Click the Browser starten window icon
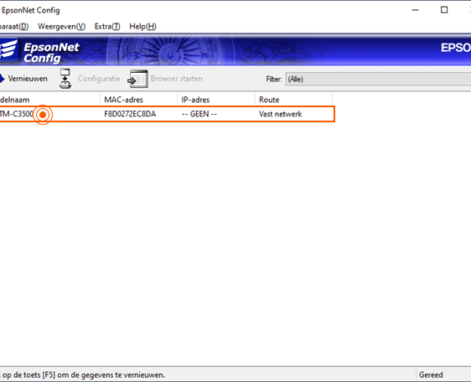The height and width of the screenshot is (382, 471). [x=138, y=79]
